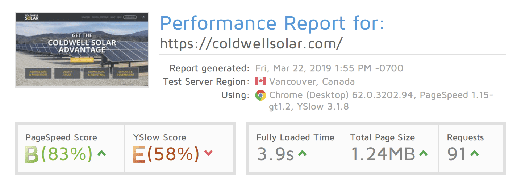This screenshot has width=521, height=183.
Task: Click the B(83%) PageSpeed grade
Action: [x=58, y=154]
